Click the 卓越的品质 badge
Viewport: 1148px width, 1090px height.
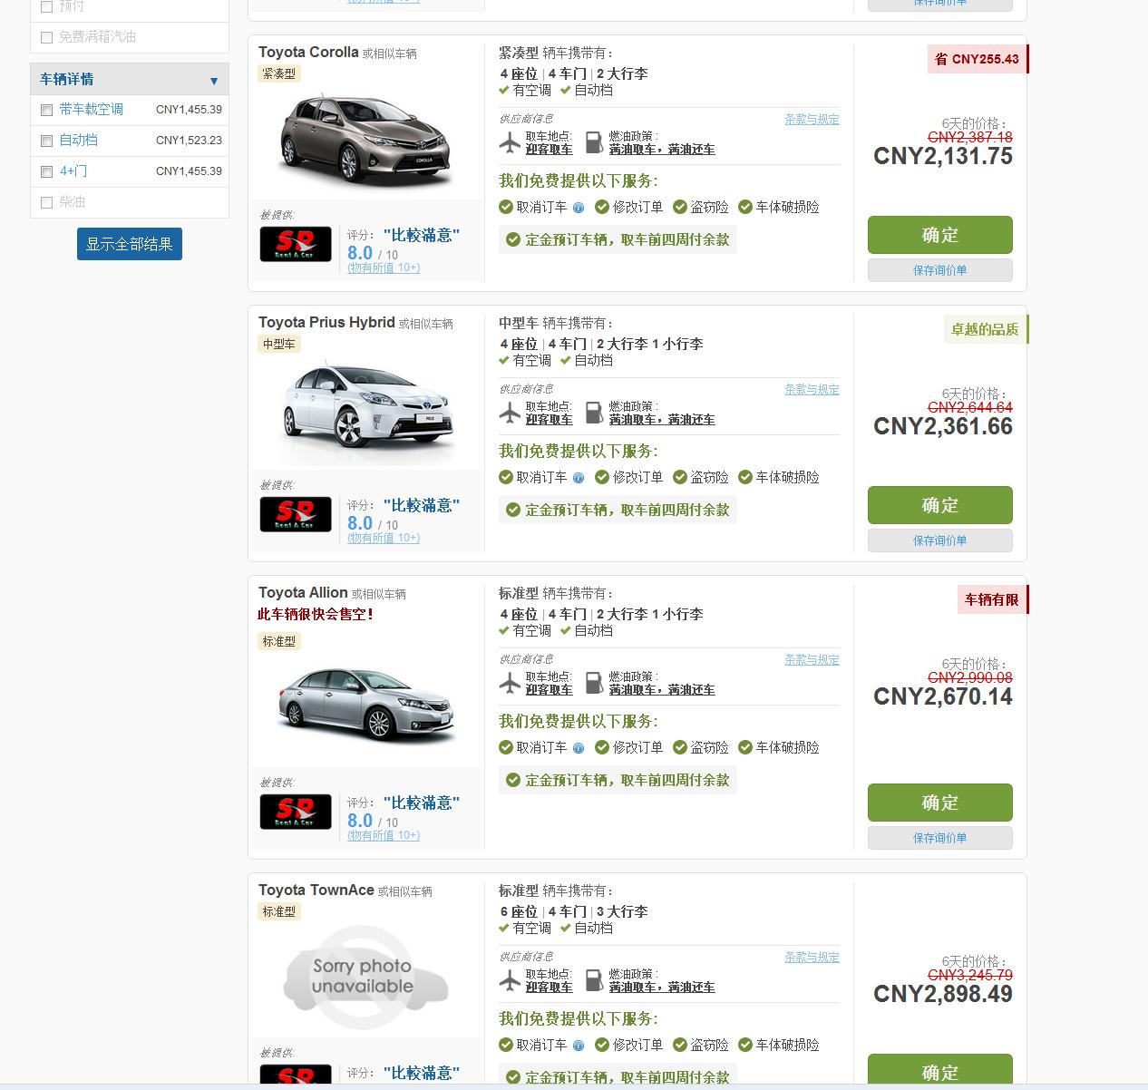[x=986, y=329]
